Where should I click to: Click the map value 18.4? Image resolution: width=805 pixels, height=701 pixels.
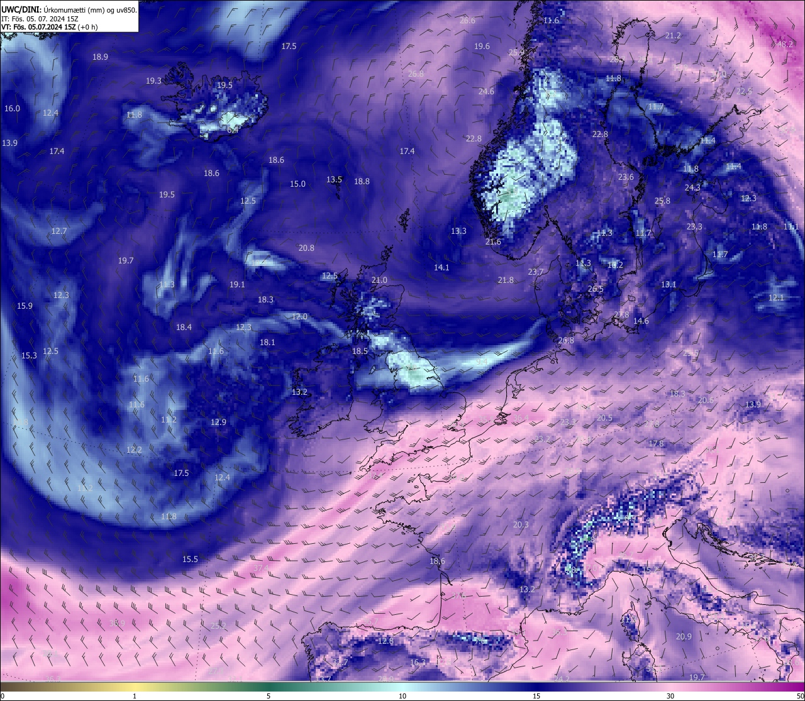184,327
